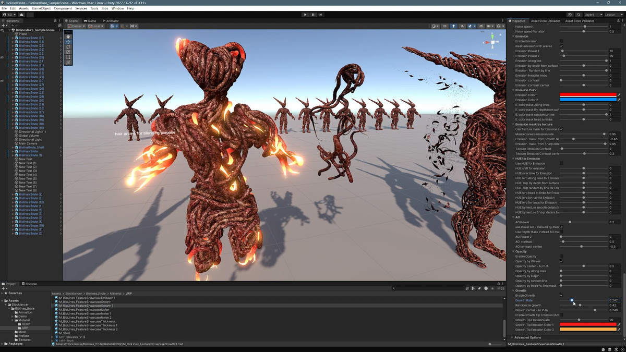The width and height of the screenshot is (626, 352).
Task: Uncheck mask emission with waves
Action: (x=561, y=46)
